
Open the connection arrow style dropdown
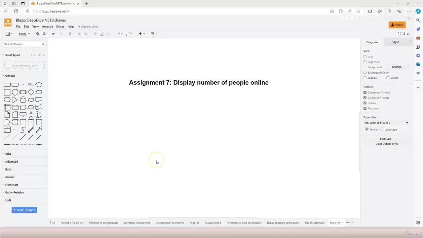pyautogui.click(x=119, y=34)
